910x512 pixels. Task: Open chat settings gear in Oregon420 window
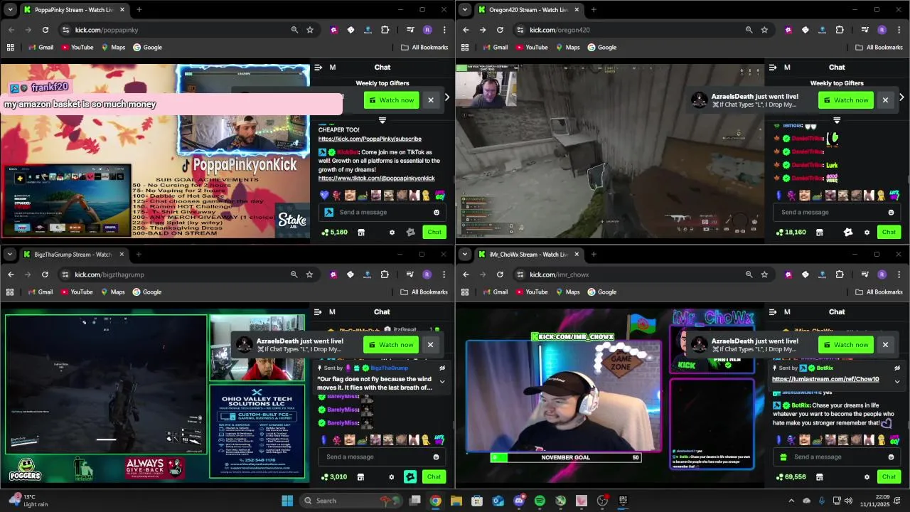867,233
